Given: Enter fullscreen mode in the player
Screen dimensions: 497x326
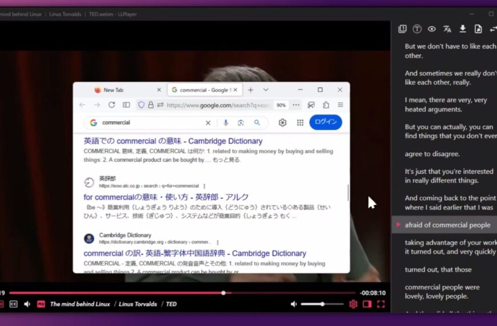Looking at the screenshot, I should [380, 304].
